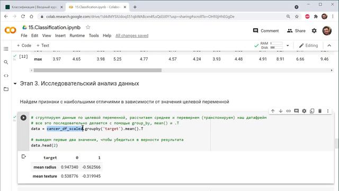Viewport: 339px width, 191px height.
Task: Star the 15.Classification.ipynb notebook
Action: (88, 27)
